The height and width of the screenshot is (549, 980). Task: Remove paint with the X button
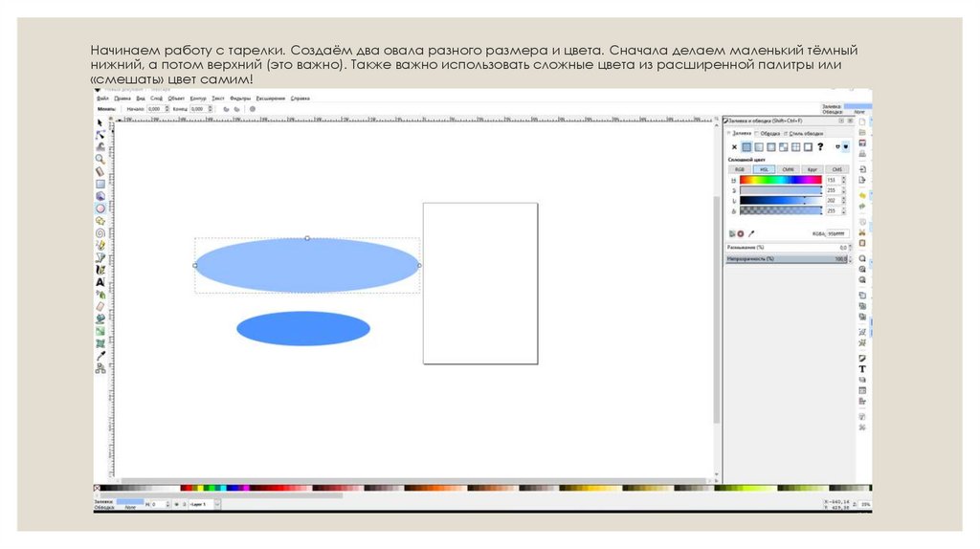point(734,147)
